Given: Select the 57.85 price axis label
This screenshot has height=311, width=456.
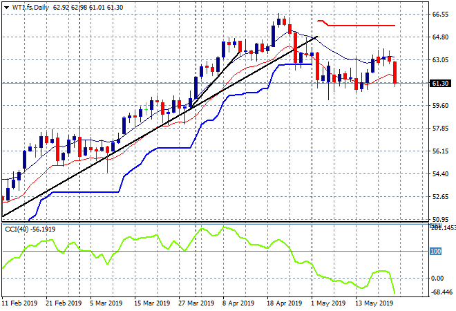Looking at the screenshot, I should tap(440, 129).
